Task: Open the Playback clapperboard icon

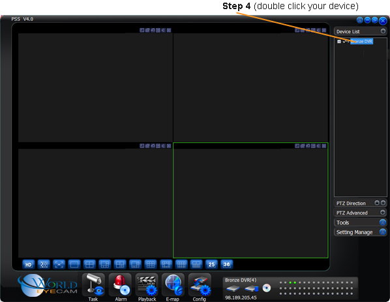Action: (147, 284)
